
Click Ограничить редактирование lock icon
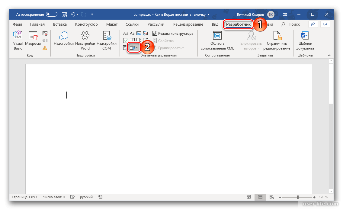tap(277, 41)
